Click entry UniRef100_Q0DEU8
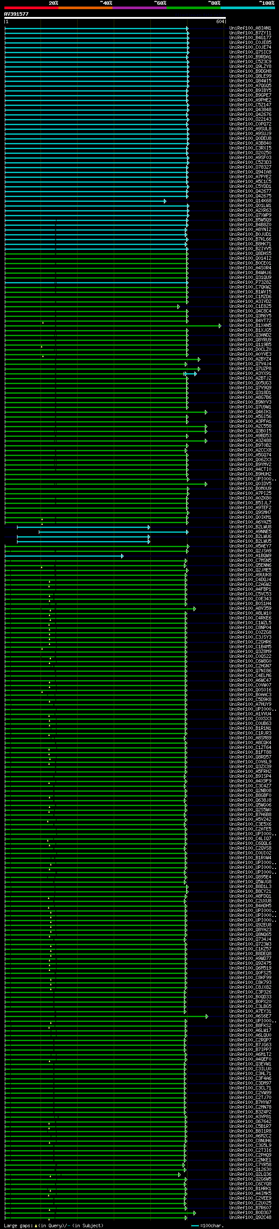The width and height of the screenshot is (279, 1229). tap(250, 138)
